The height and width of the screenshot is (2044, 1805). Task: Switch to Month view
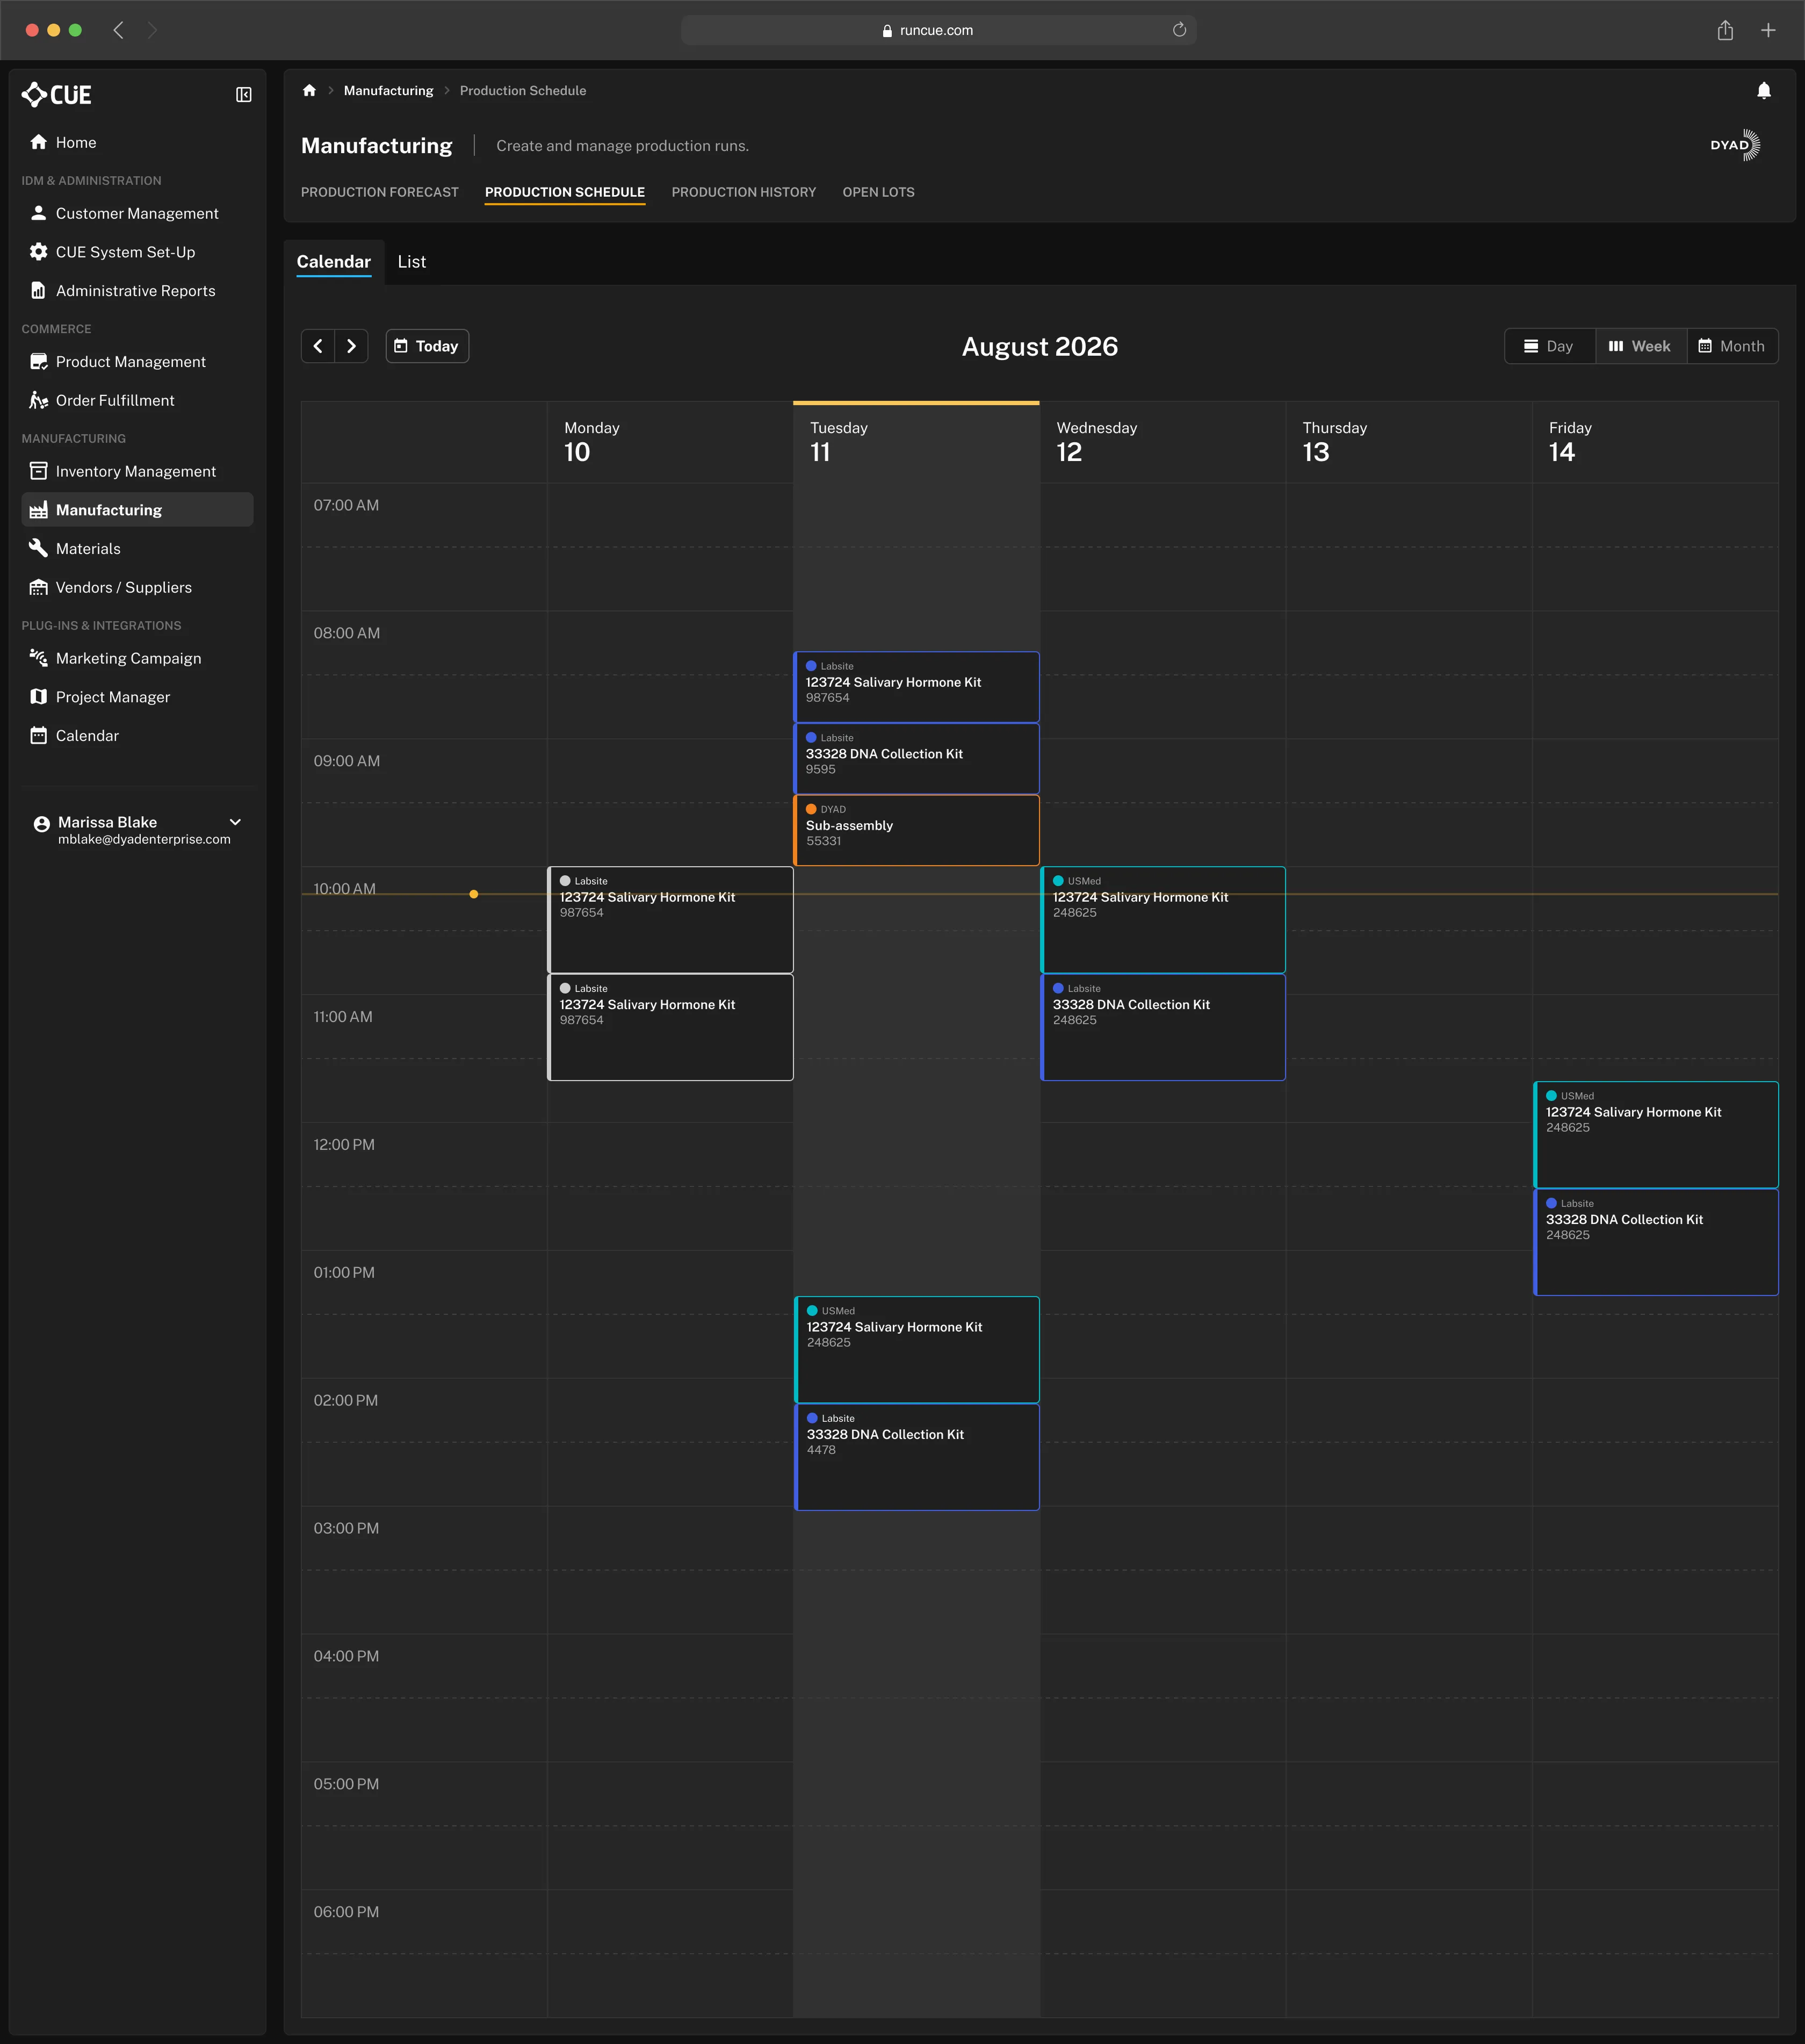[x=1732, y=346]
